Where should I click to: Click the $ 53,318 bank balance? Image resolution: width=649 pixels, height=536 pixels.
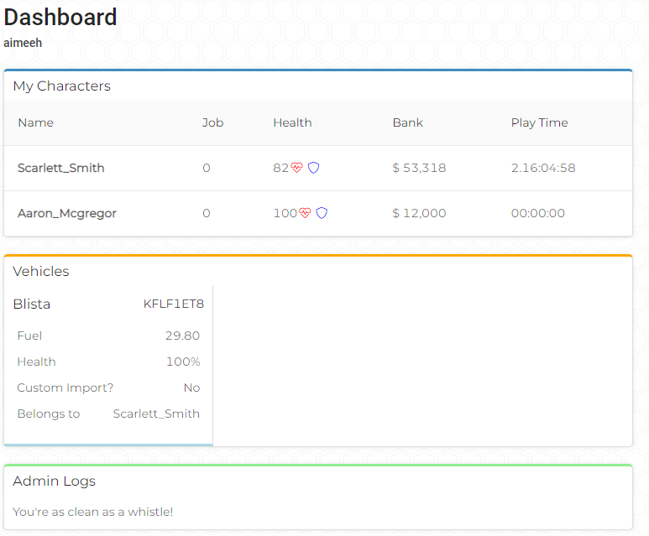point(419,168)
